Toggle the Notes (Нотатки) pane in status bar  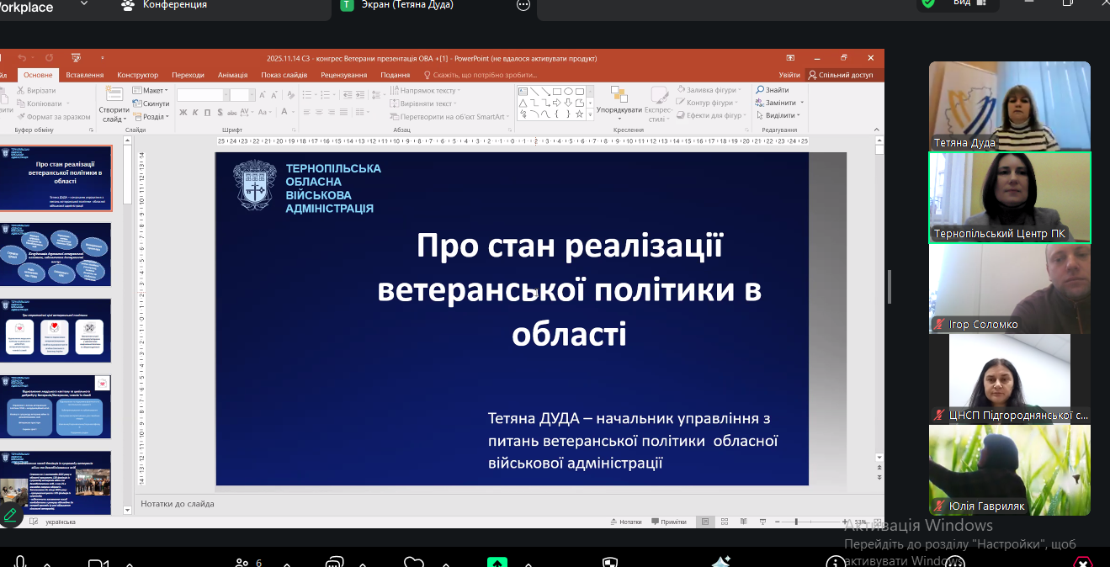625,522
